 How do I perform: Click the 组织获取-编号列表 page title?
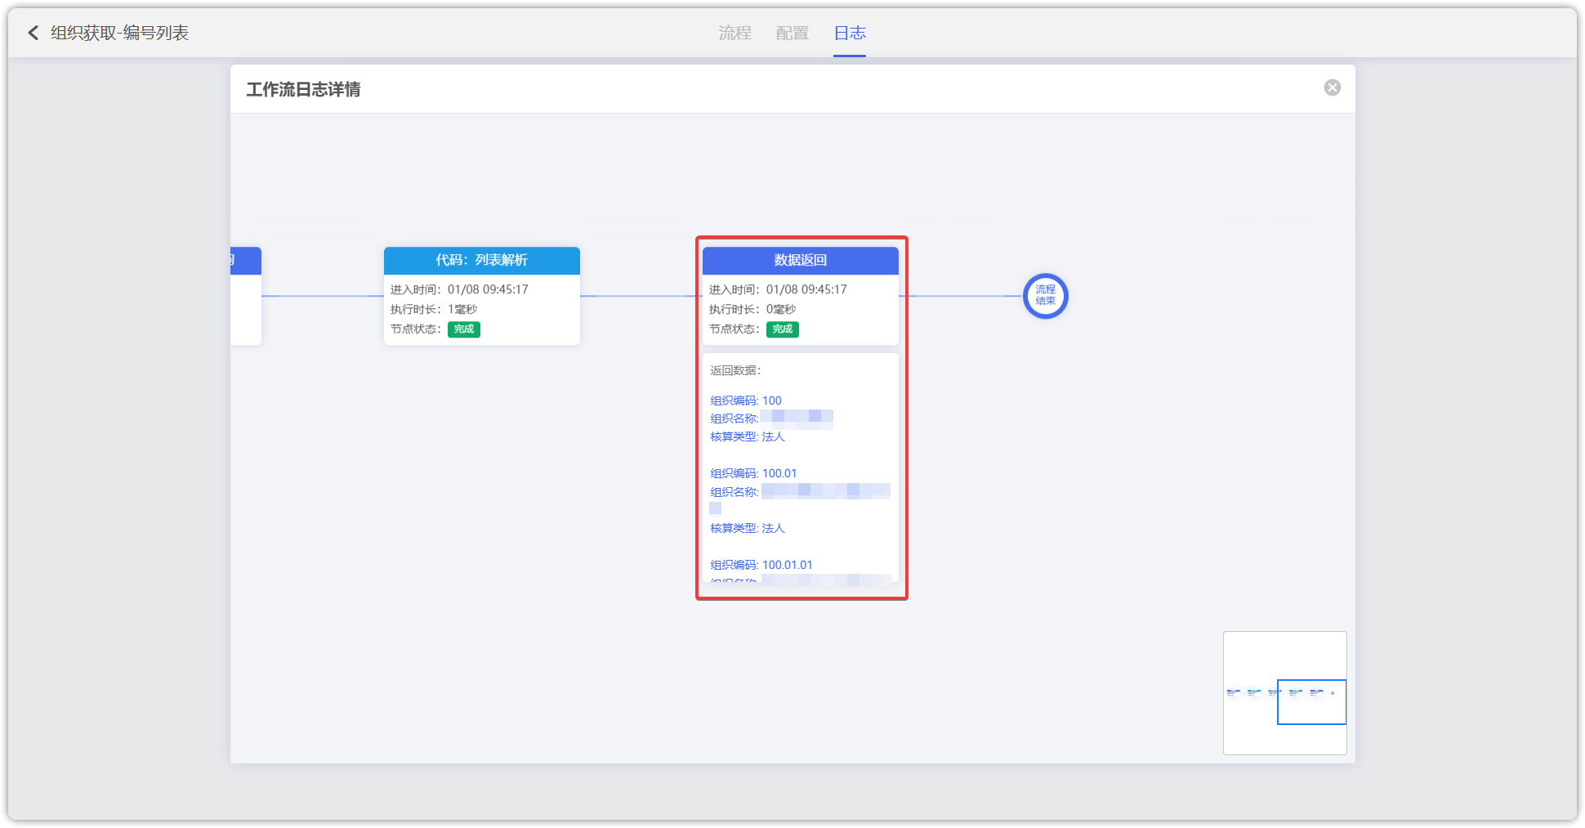[120, 33]
